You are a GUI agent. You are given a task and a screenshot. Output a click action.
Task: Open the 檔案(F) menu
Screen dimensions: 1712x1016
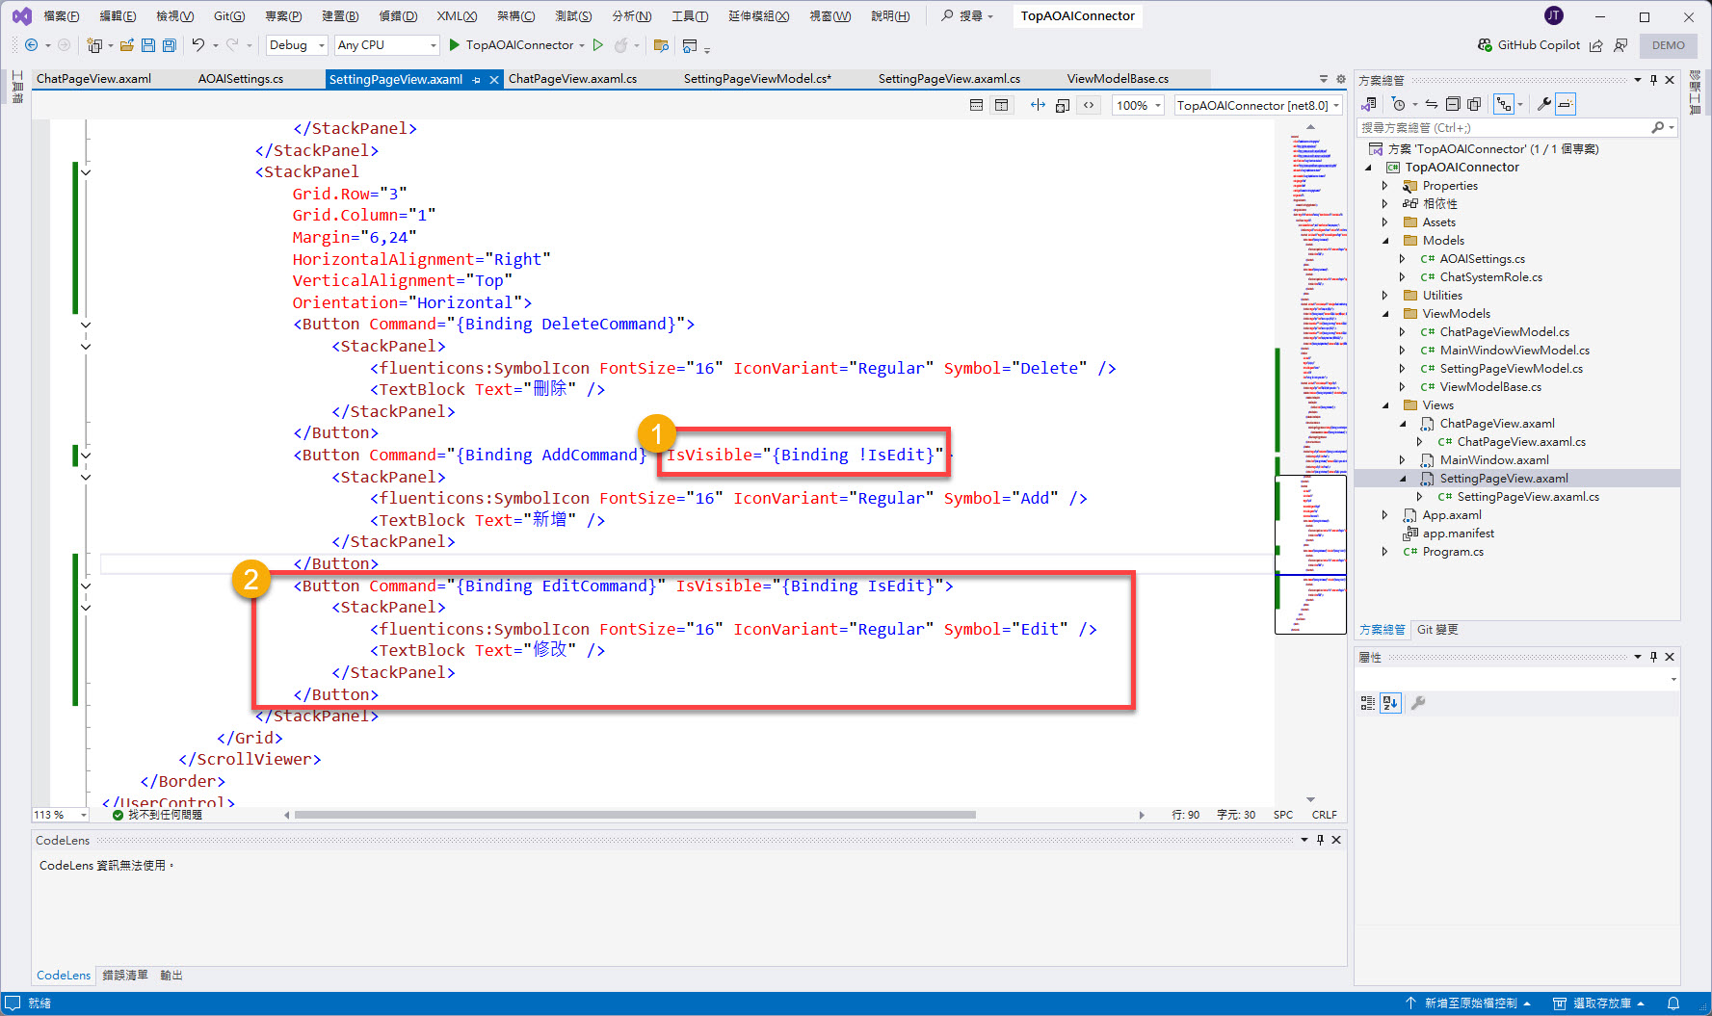(x=62, y=15)
